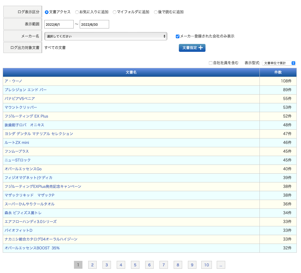
Task: Open the フンムープラス link
Action: 17,151
